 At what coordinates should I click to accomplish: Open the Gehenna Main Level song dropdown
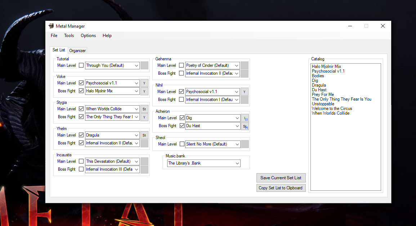(236, 65)
